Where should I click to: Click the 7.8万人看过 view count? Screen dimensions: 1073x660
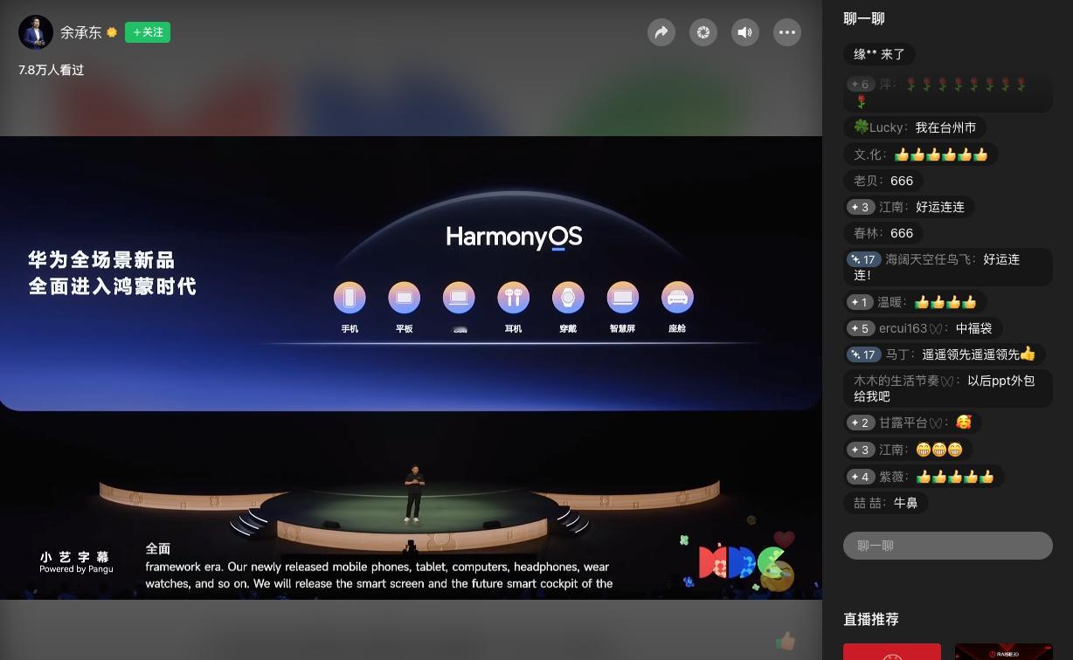point(51,70)
